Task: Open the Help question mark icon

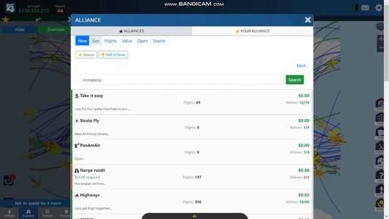Action: [x=379, y=176]
